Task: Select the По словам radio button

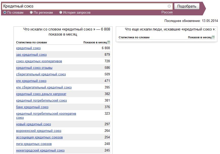Action: coord(5,12)
